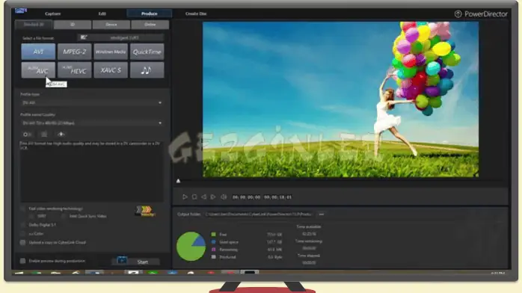Select the QuickTime format button
The height and width of the screenshot is (293, 522).
pyautogui.click(x=147, y=52)
